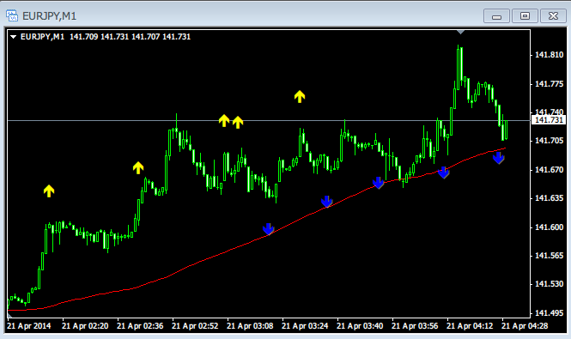The image size is (571, 339).
Task: Select the yellow up arrow above 02:36
Action: point(138,168)
